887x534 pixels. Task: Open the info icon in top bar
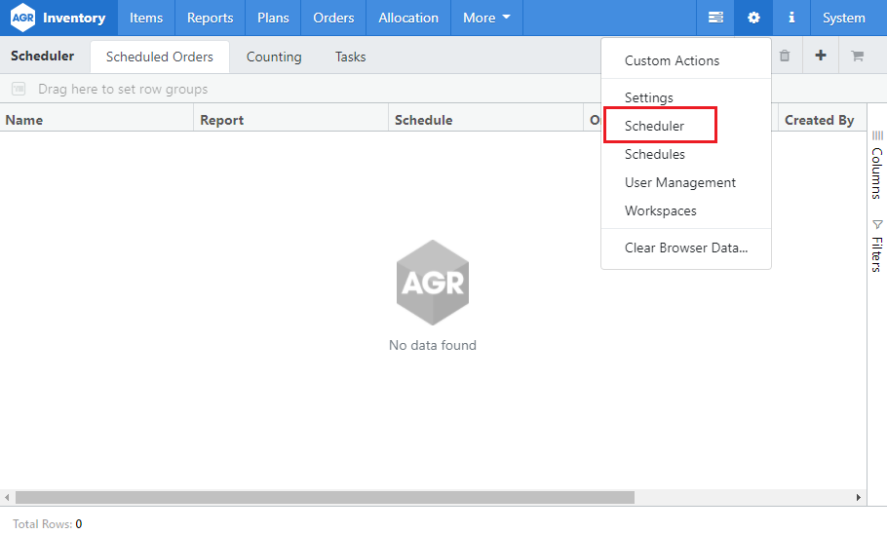[x=791, y=18]
